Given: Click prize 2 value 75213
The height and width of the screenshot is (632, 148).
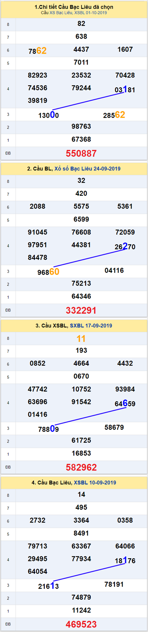Looking at the screenshot, I should (x=81, y=283).
